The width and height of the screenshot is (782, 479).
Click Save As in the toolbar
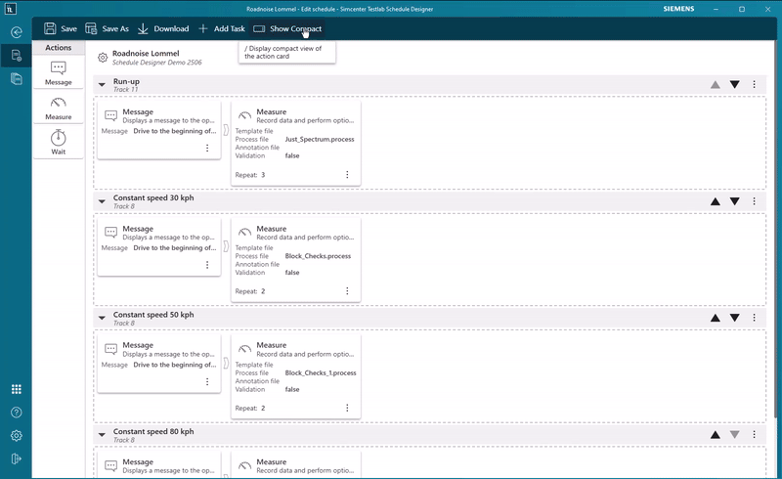tap(107, 28)
